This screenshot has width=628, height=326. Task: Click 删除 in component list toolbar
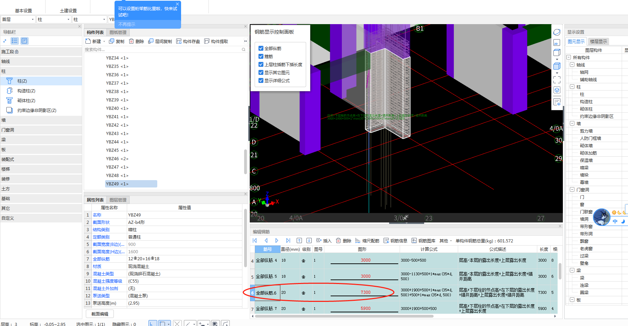click(136, 41)
